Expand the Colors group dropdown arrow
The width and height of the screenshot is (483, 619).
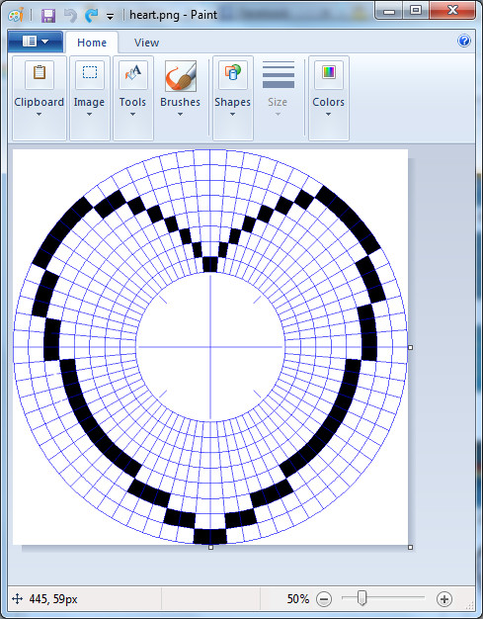point(328,115)
